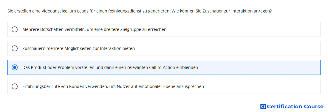
Task: Pick the Erfahrungsberichte von Kunden radio circle
Action: [x=15, y=86]
